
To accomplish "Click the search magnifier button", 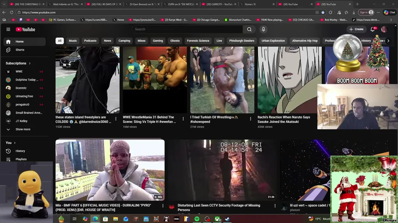I will (x=249, y=29).
